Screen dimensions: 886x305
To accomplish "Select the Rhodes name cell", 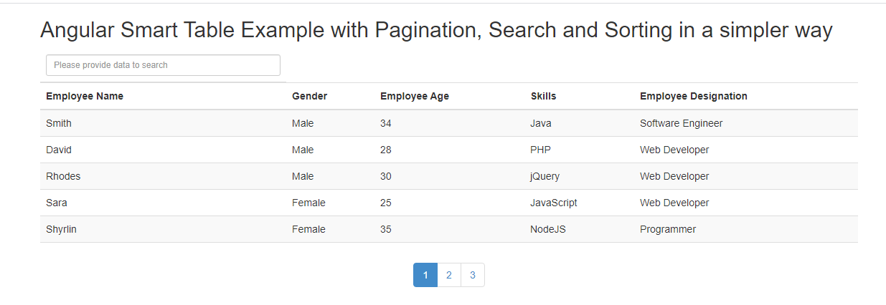I will pos(63,176).
